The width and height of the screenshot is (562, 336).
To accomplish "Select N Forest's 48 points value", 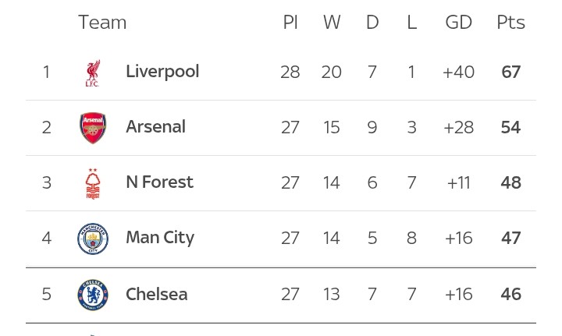I will pos(510,183).
